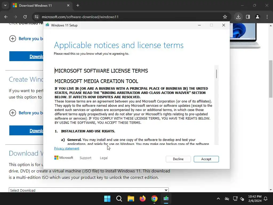Image resolution: width=273 pixels, height=205 pixels.
Task: Open Chrome tab search dropdown
Action: click(x=5, y=5)
